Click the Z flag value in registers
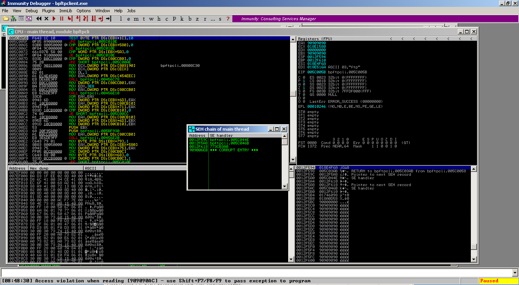This screenshot has height=285, width=519. pyautogui.click(x=303, y=87)
